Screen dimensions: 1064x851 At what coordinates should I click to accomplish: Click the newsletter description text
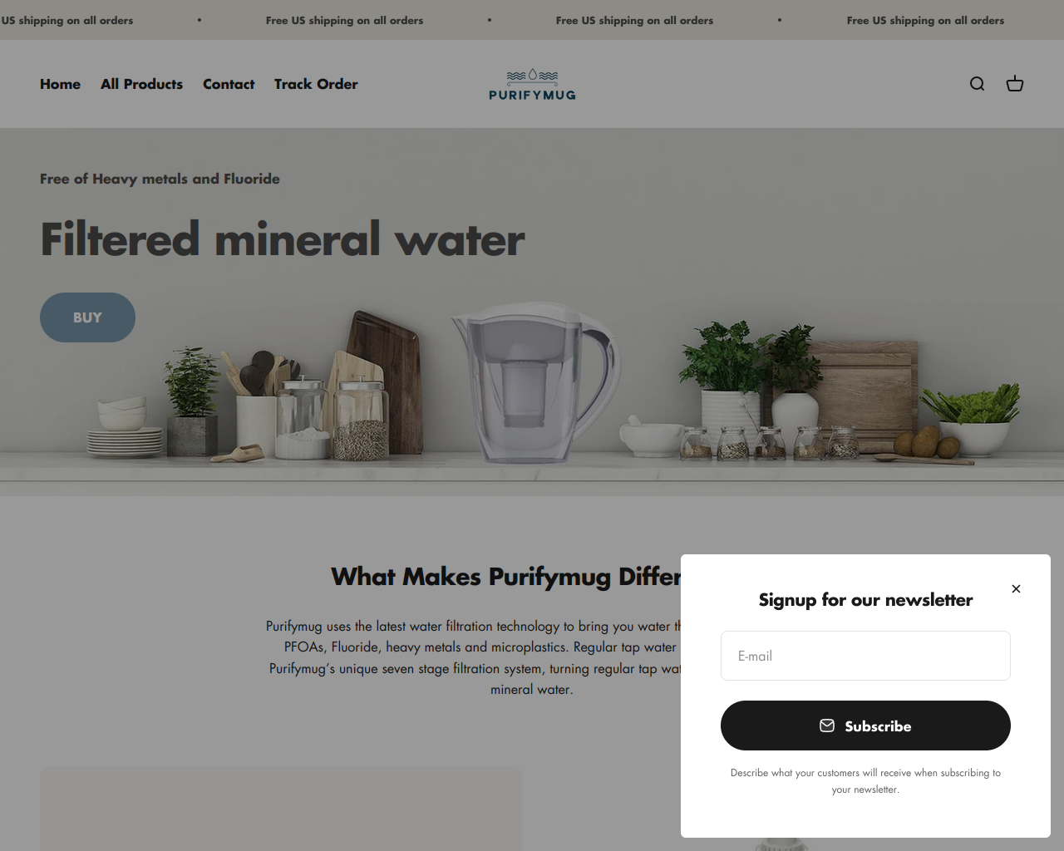865,781
